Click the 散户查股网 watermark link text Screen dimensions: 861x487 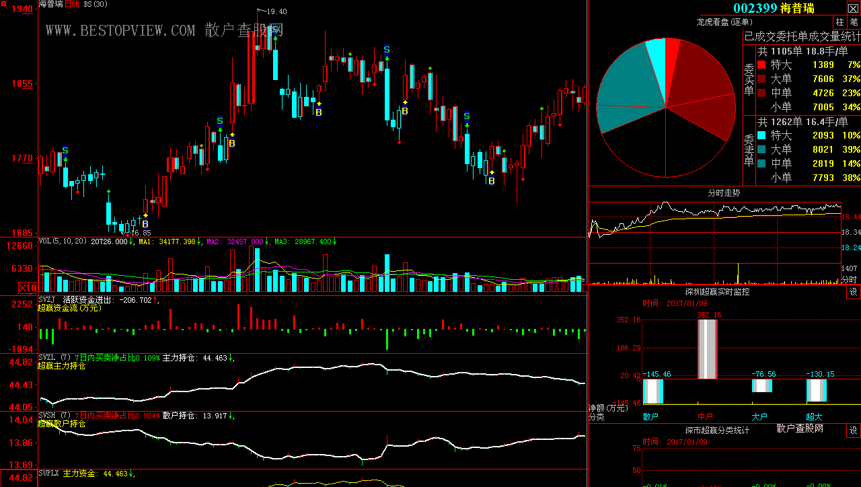click(x=800, y=428)
